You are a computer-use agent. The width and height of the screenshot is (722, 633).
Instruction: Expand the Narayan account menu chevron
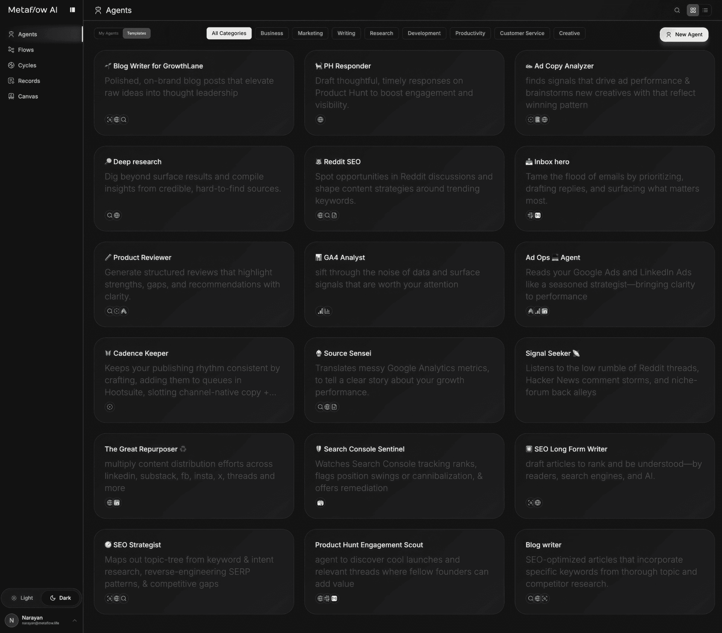[x=74, y=620]
